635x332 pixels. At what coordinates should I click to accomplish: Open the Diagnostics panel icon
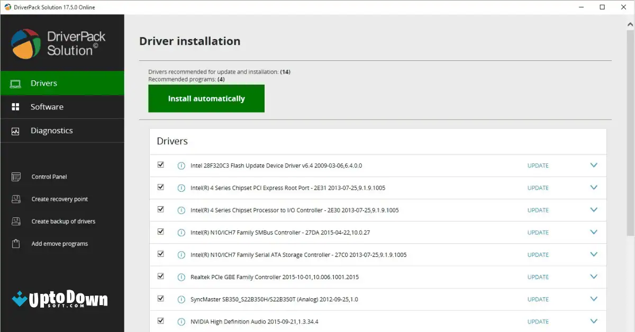[x=16, y=131]
